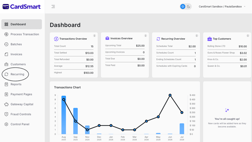This screenshot has height=142, width=252.
Task: Click the Process Transaction dollar icon
Action: point(6,34)
